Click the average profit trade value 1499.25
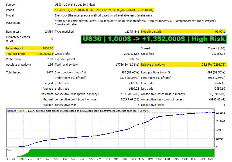 click(x=134, y=89)
